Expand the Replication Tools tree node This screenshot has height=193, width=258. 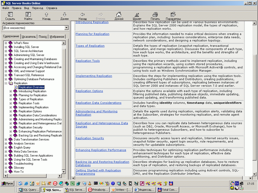click(11, 103)
